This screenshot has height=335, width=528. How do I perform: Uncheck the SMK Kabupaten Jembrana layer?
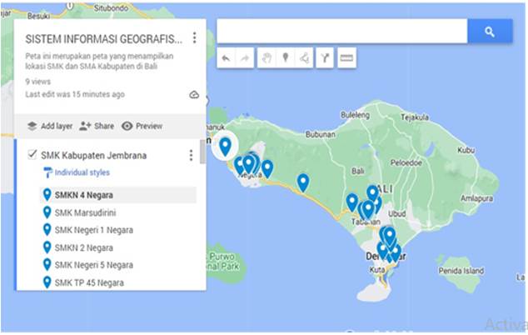tap(32, 155)
